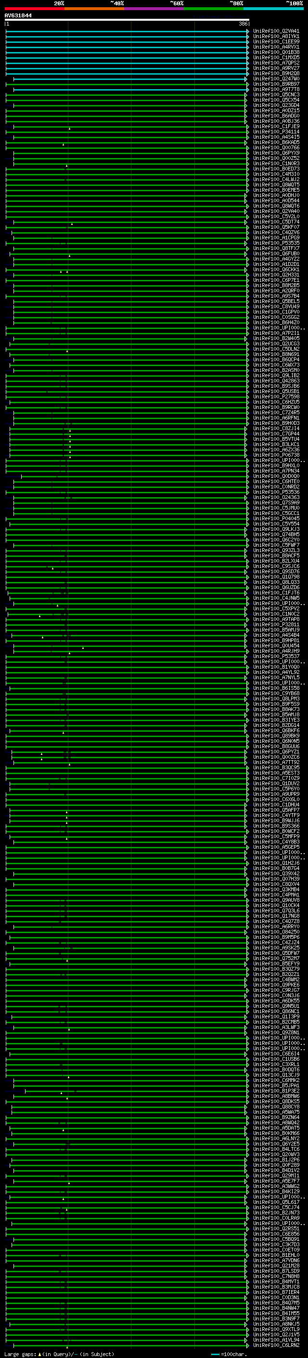This screenshot has width=308, height=1358.
Task: Click the UniRef100_B0ED73 label
Action: click(x=276, y=169)
